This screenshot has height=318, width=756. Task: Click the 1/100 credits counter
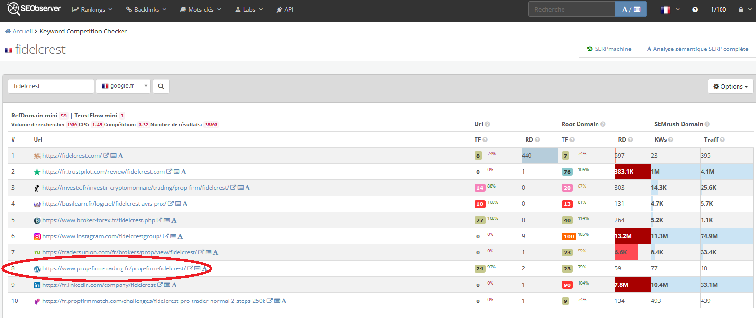pyautogui.click(x=719, y=9)
